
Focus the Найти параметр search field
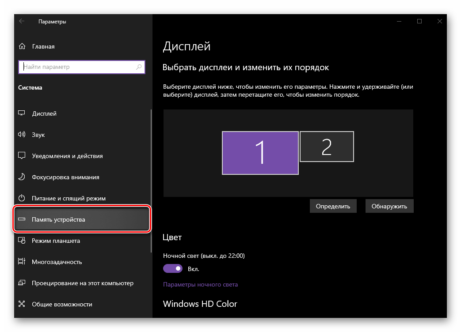coord(77,67)
